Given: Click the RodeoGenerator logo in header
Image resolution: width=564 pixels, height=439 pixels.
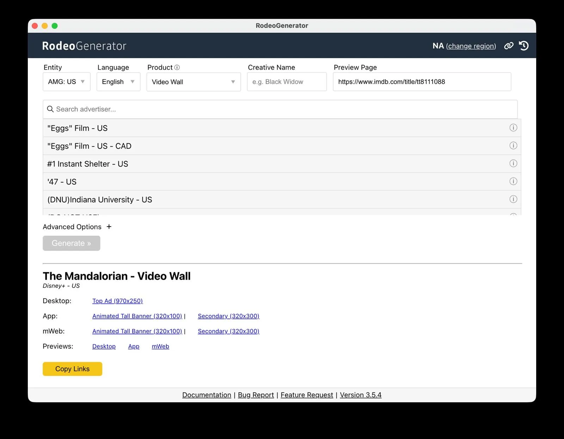Looking at the screenshot, I should coord(84,46).
